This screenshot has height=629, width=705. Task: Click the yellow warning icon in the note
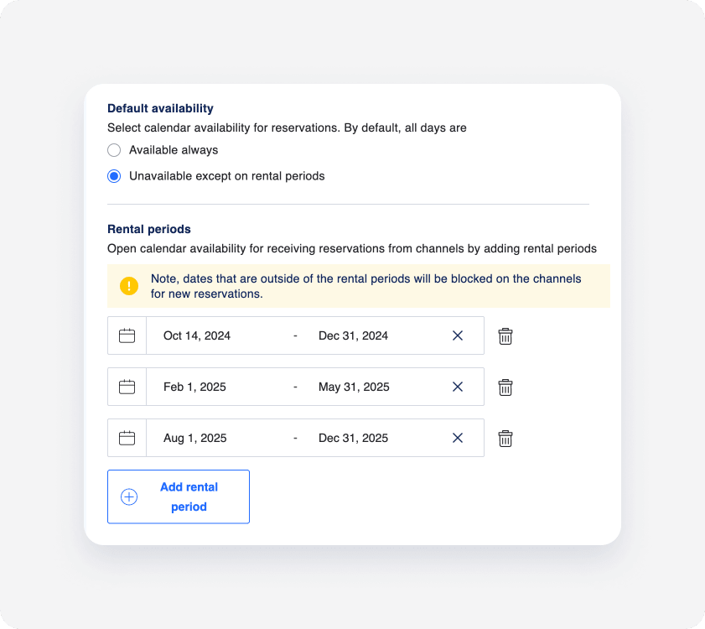[x=129, y=286]
